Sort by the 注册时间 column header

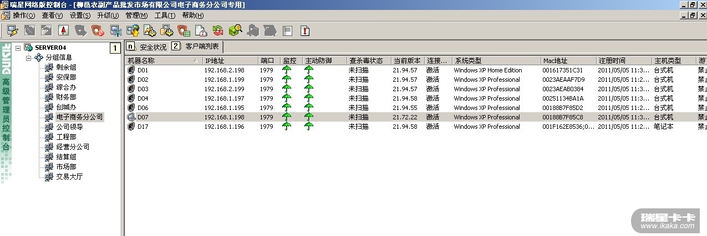pos(624,60)
